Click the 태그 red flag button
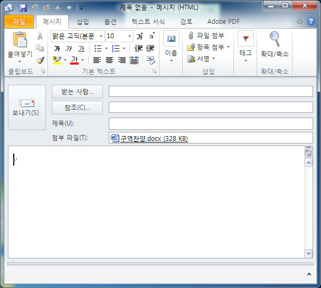Image resolution: width=321 pixels, height=288 pixels. (x=246, y=39)
